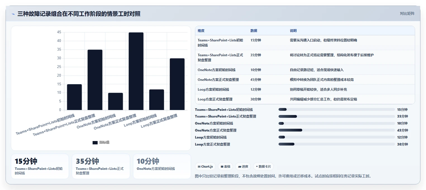Click y-axis label 45

[x=59, y=32]
